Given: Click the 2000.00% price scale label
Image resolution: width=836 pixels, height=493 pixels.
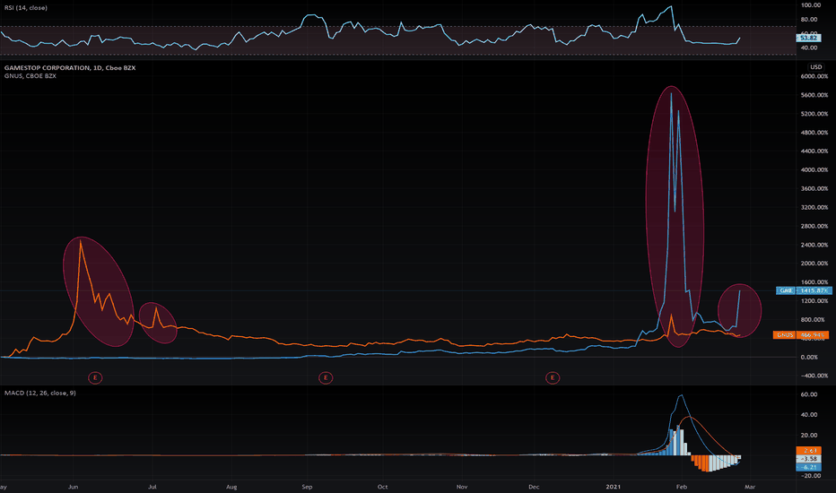Looking at the screenshot, I should [814, 264].
